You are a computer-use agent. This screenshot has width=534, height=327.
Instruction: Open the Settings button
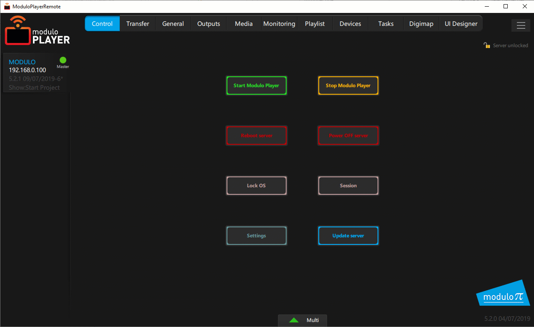[x=257, y=236]
